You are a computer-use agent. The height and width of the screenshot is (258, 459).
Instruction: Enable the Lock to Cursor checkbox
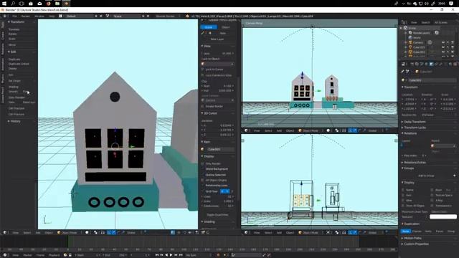202,70
